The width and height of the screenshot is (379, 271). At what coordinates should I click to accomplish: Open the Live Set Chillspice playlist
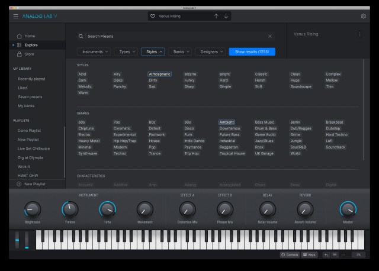(x=34, y=149)
